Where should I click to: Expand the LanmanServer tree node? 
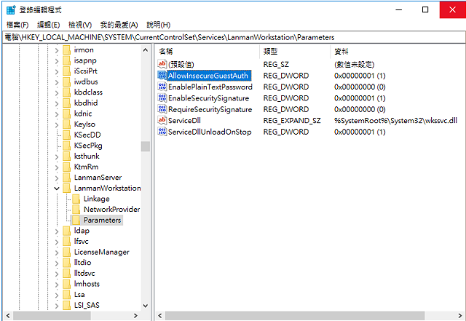pyautogui.click(x=57, y=178)
